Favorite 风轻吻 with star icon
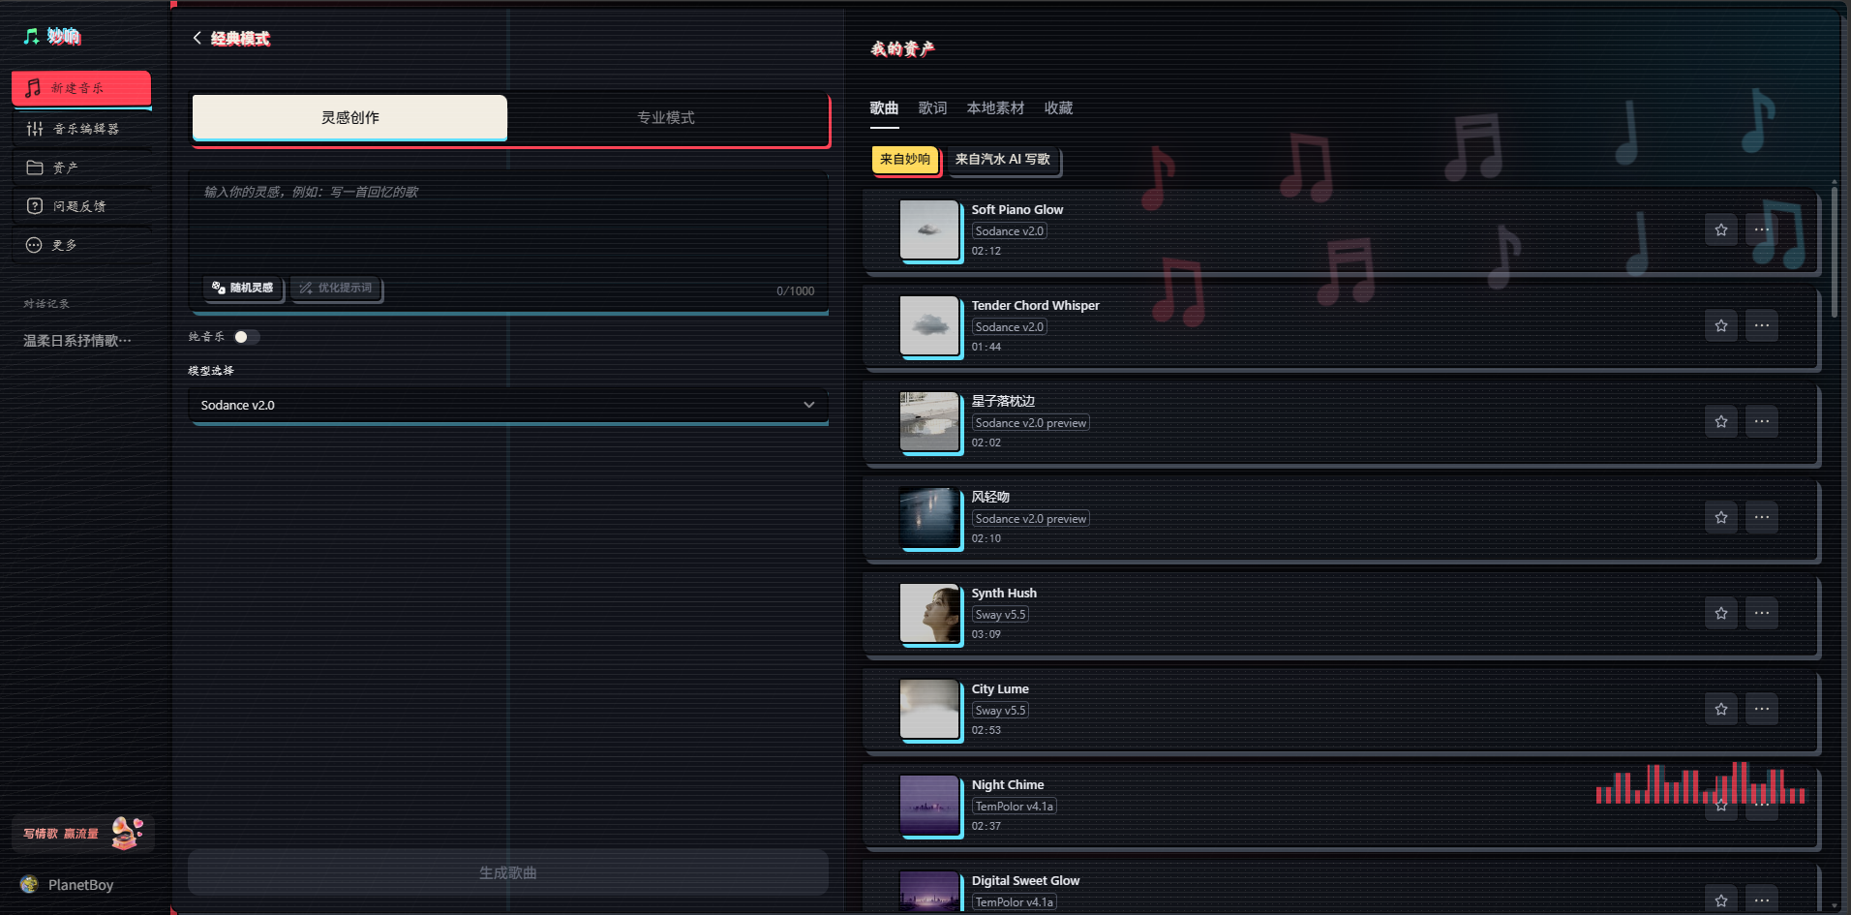Viewport: 1851px width, 915px height. 1721,517
